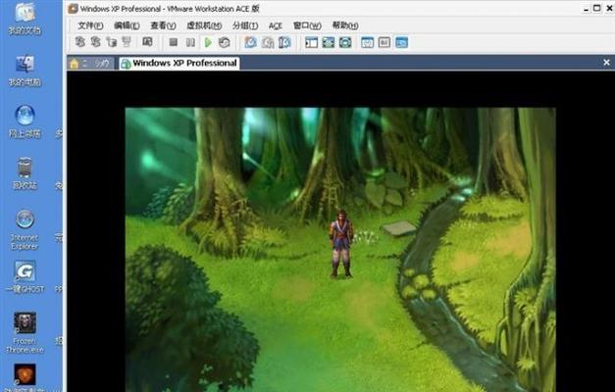Click the game character standing in forest
The width and height of the screenshot is (615, 392).
tap(341, 244)
